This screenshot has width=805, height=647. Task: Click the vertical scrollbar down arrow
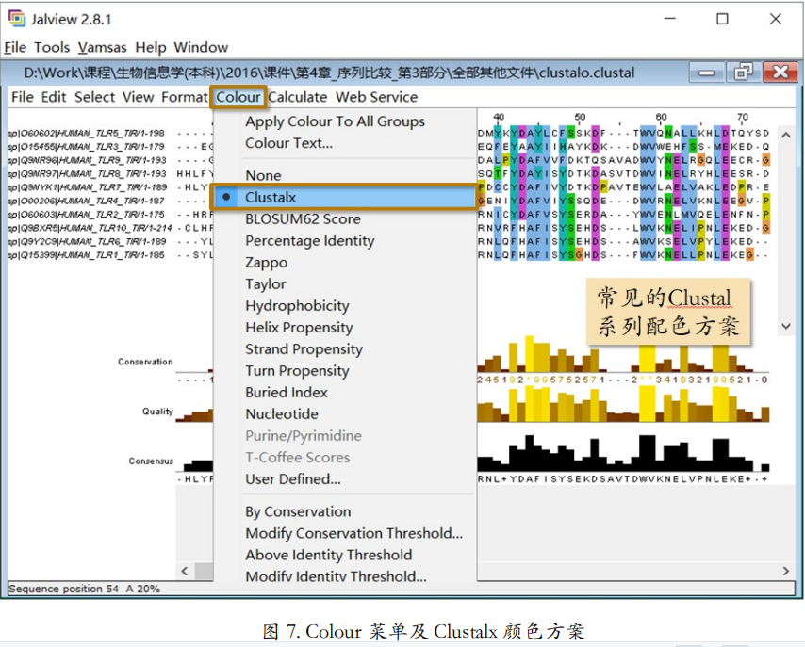[786, 326]
